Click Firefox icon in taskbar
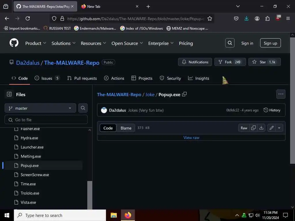 [x=128, y=215]
